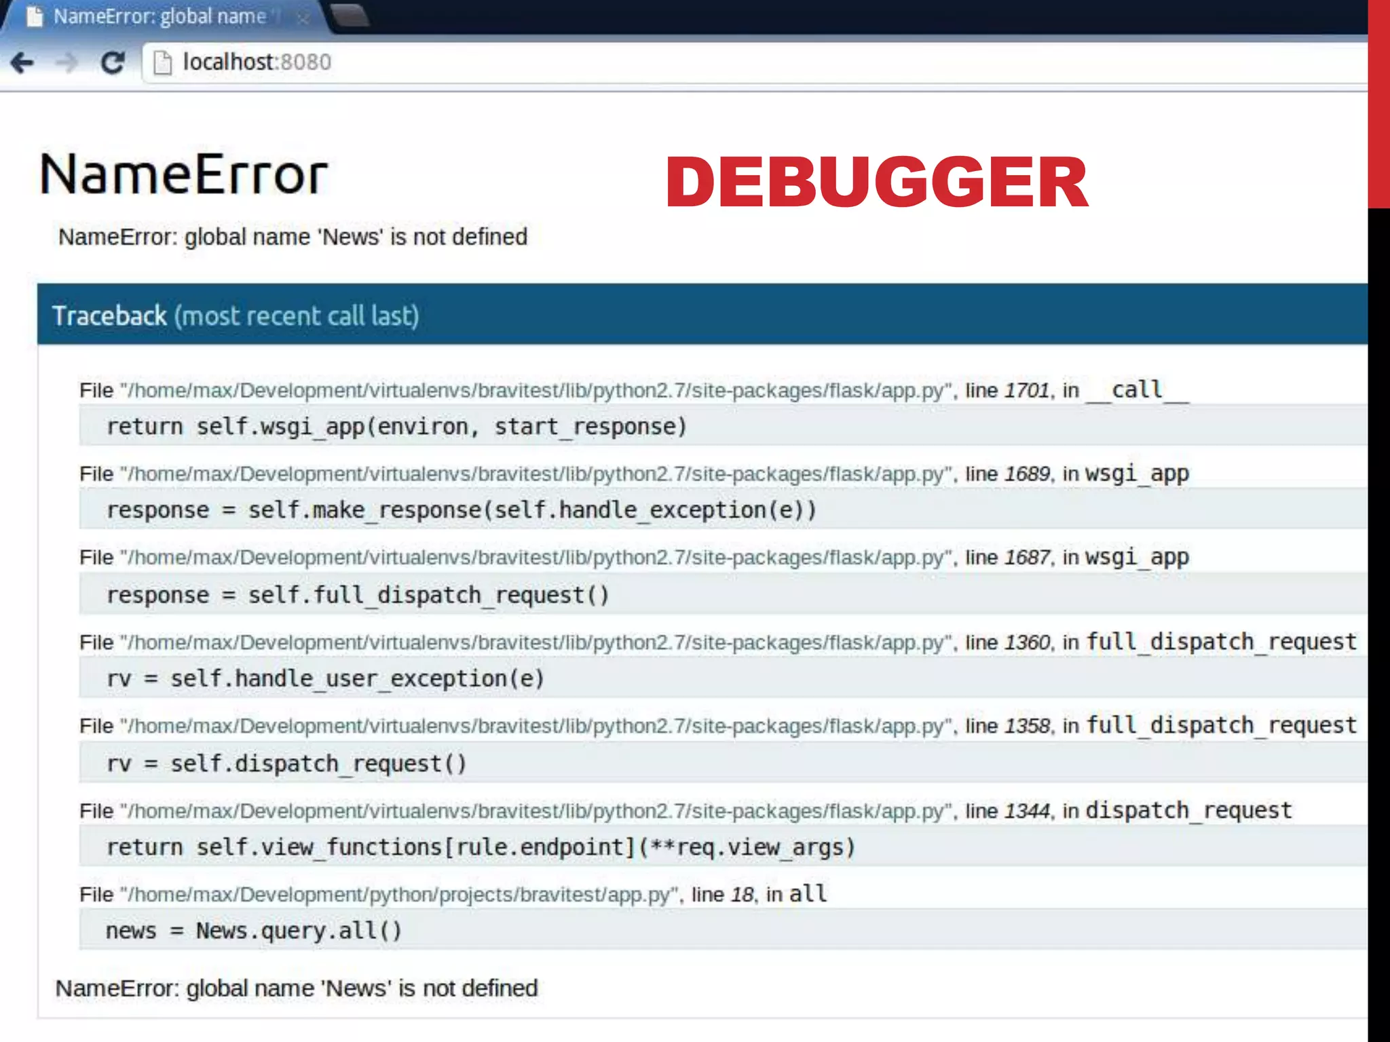Click the NameError tab's page favicon
The image size is (1390, 1042).
coord(34,16)
